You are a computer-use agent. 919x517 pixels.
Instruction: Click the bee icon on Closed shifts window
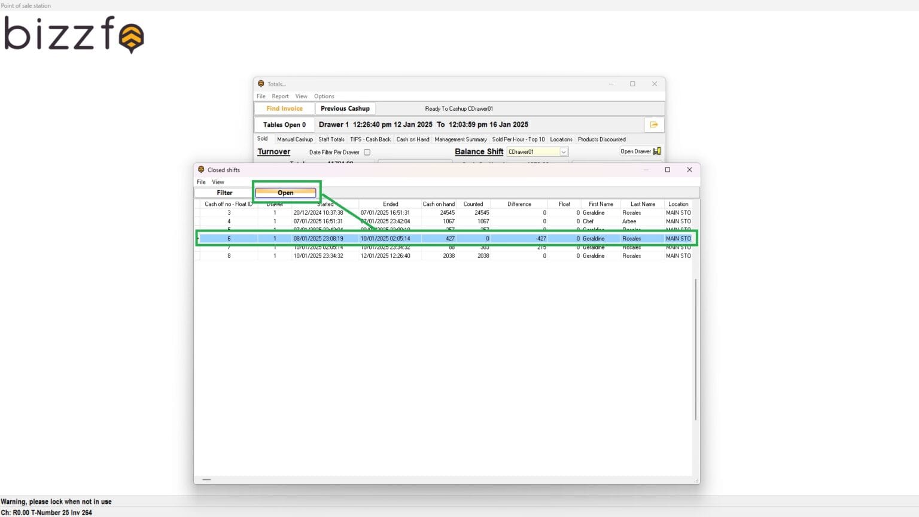point(201,170)
